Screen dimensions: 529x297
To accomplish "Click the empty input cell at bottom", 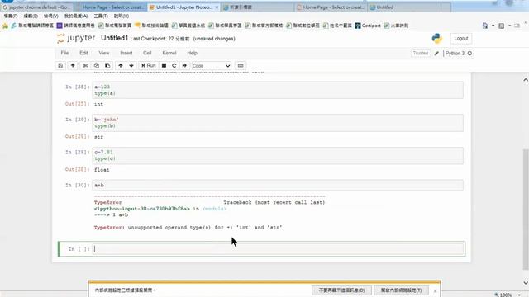I will (x=278, y=249).
